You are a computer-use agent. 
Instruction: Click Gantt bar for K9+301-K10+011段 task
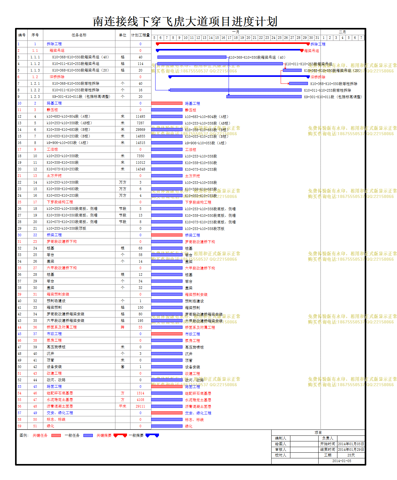(264, 97)
